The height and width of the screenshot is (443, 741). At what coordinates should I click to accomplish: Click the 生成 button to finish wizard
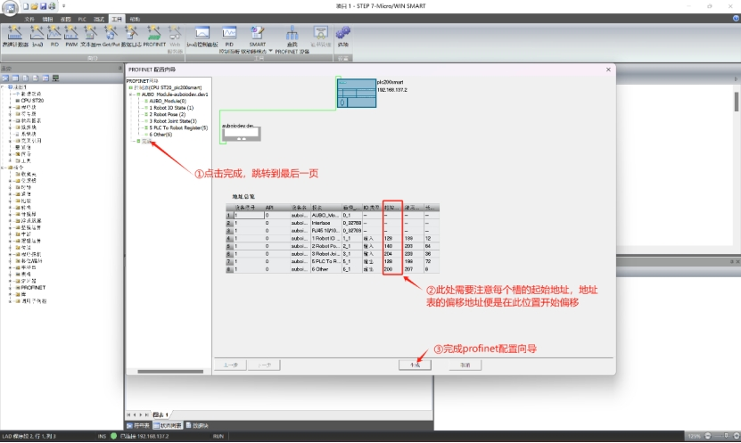click(414, 365)
